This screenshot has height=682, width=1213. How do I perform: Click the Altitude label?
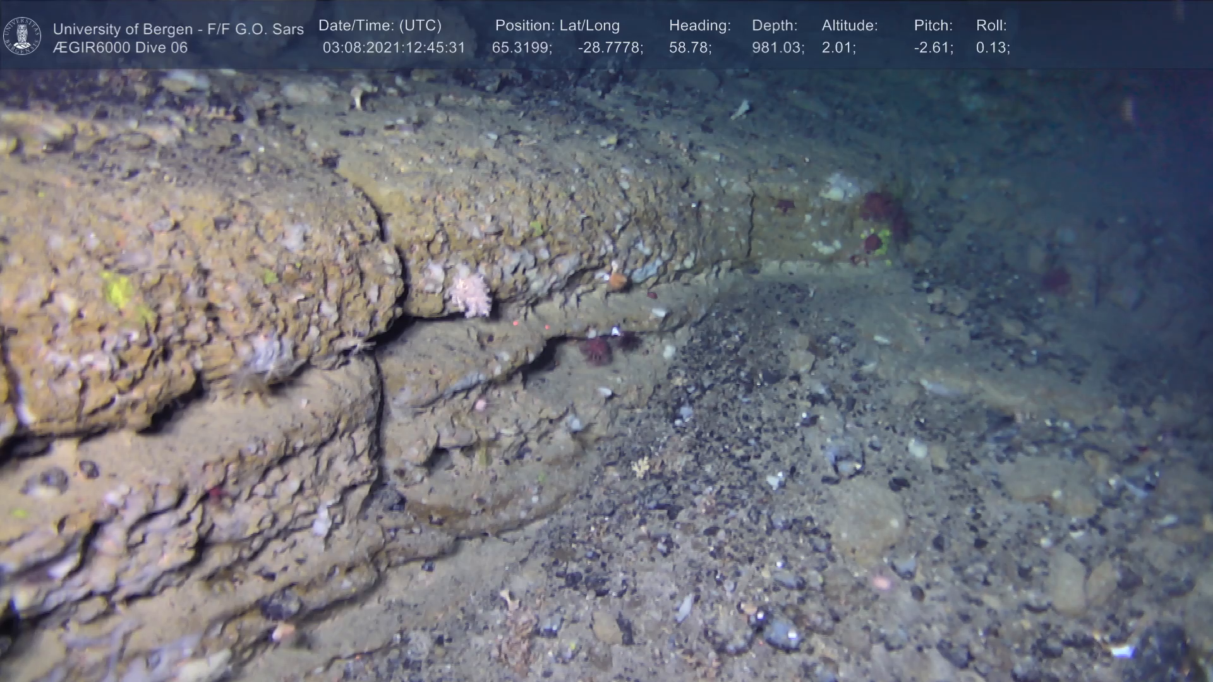click(850, 26)
